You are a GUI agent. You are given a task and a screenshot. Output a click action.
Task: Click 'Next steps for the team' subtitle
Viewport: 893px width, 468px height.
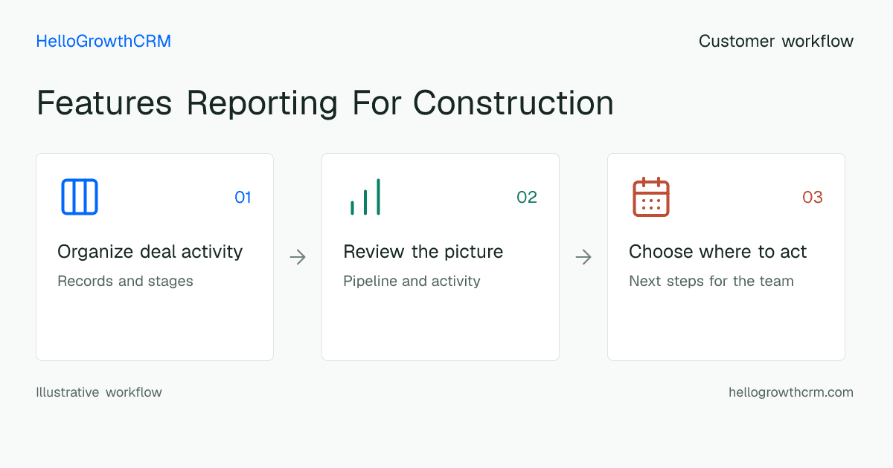(711, 282)
